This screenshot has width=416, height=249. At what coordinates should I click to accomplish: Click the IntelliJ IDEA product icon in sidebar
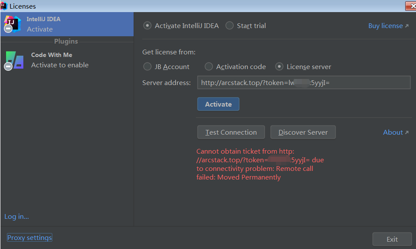[13, 24]
